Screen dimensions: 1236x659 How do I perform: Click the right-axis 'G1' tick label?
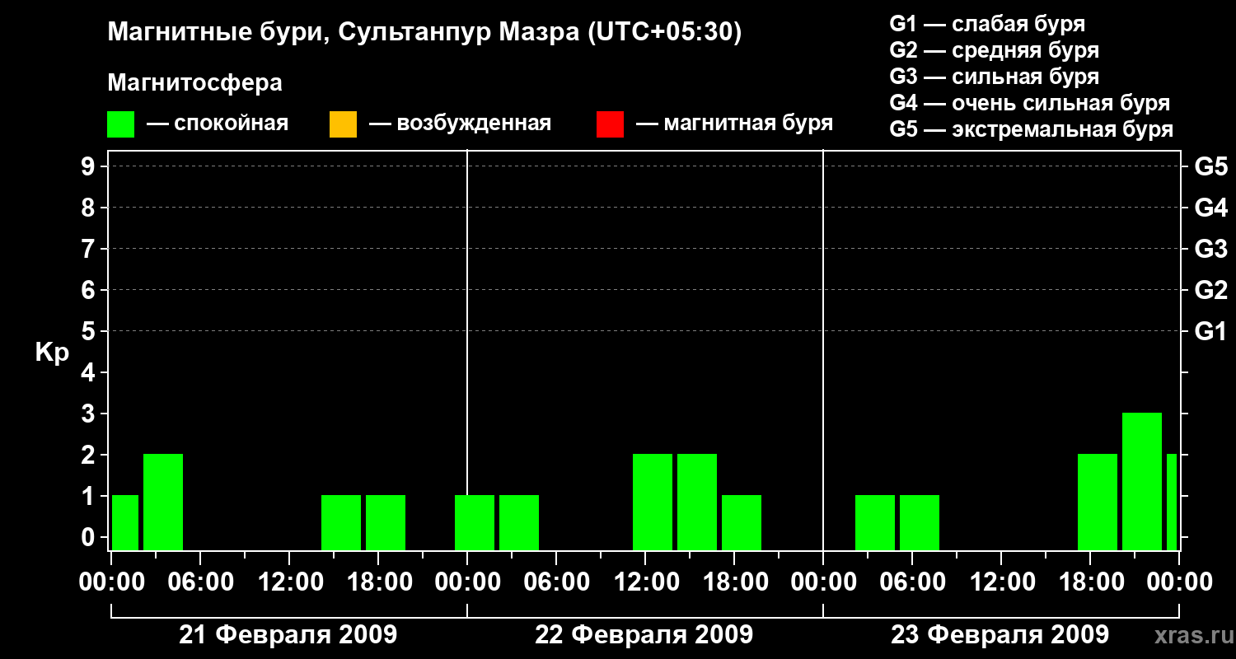pyautogui.click(x=1211, y=331)
